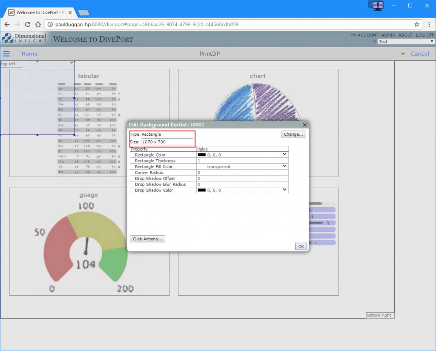Click the Change... button
The width and height of the screenshot is (436, 351).
293,134
